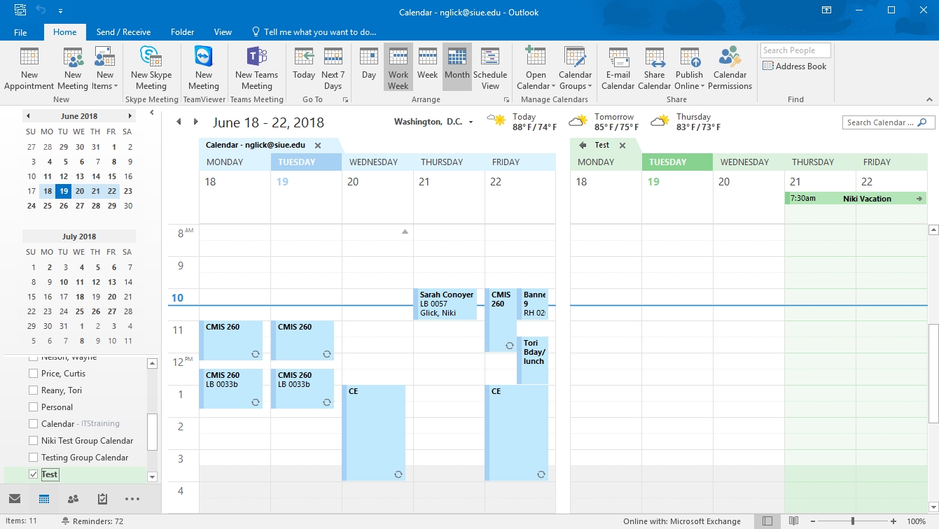Create a New Appointment
This screenshot has width=939, height=529.
[x=29, y=69]
